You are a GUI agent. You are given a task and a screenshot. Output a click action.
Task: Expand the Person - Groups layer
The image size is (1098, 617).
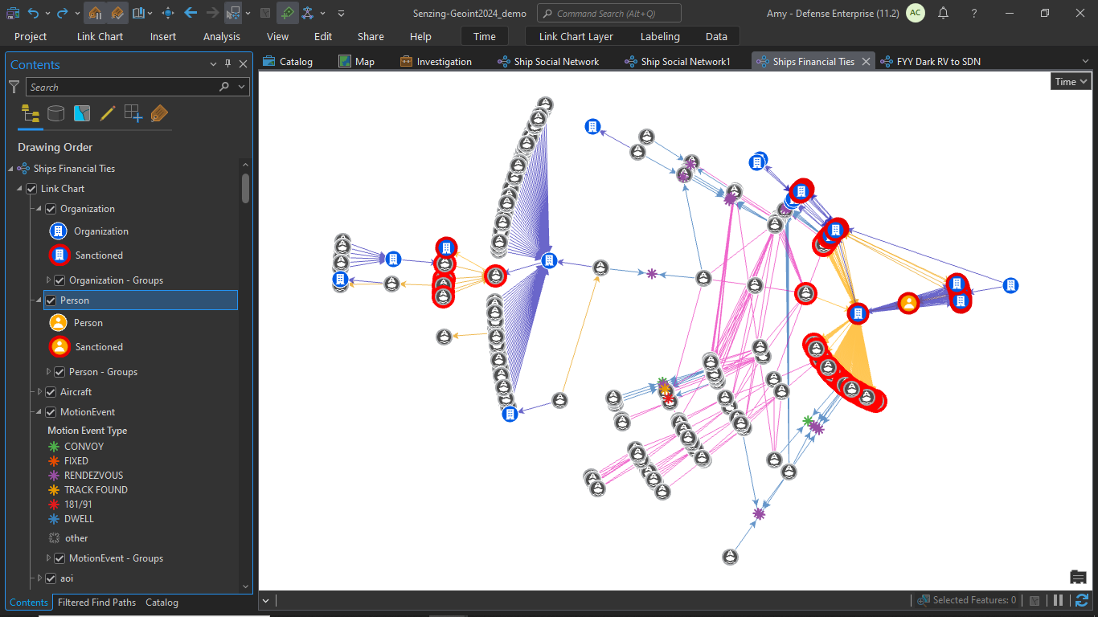point(49,372)
